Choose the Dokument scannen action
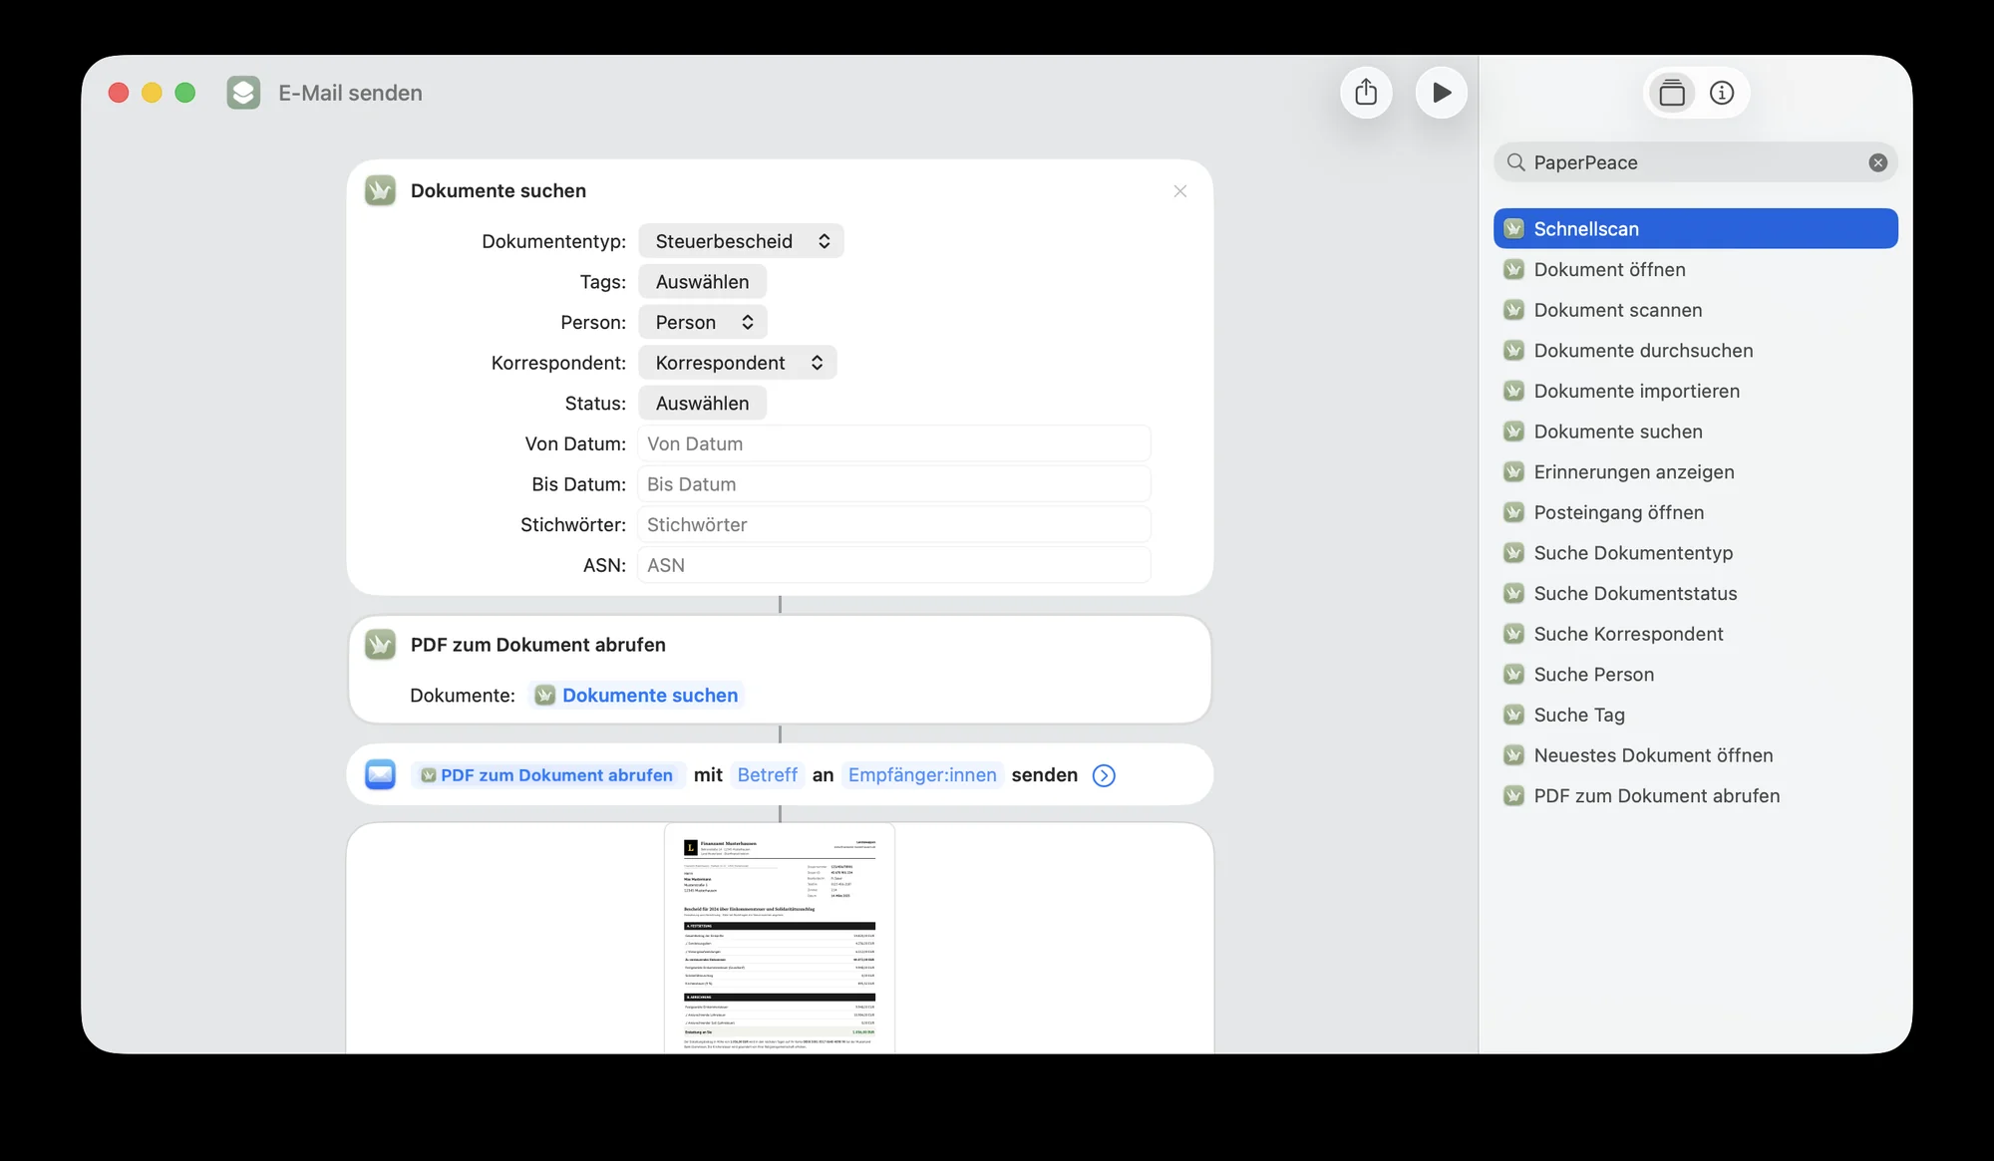The height and width of the screenshot is (1161, 1994). click(1695, 310)
